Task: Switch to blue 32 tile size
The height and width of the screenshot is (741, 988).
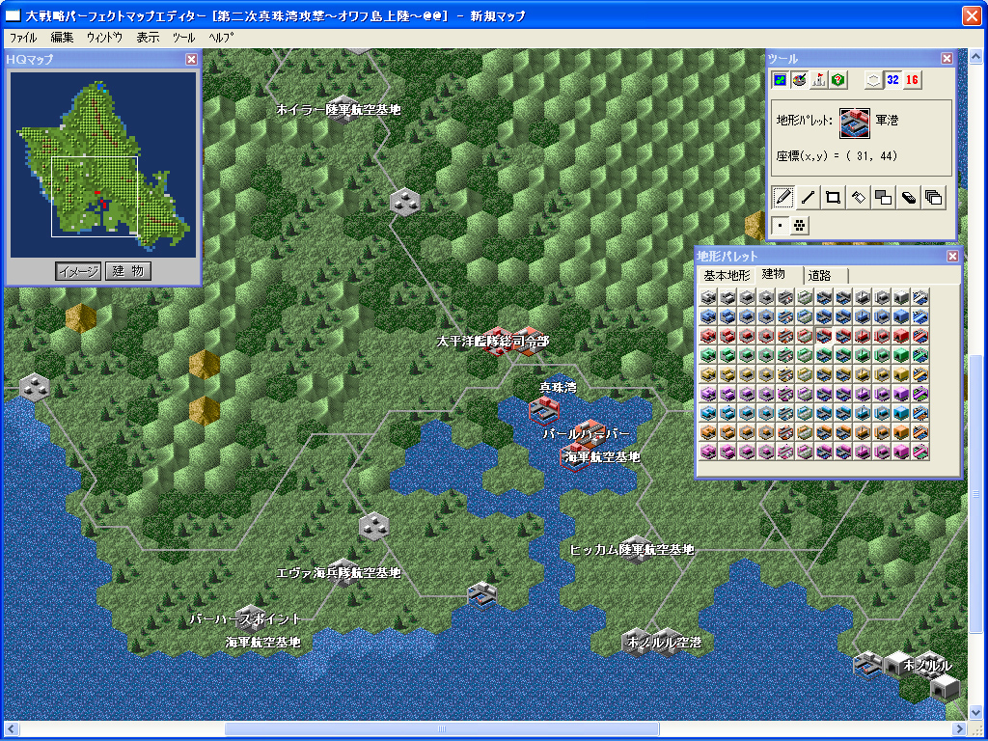Action: click(892, 80)
